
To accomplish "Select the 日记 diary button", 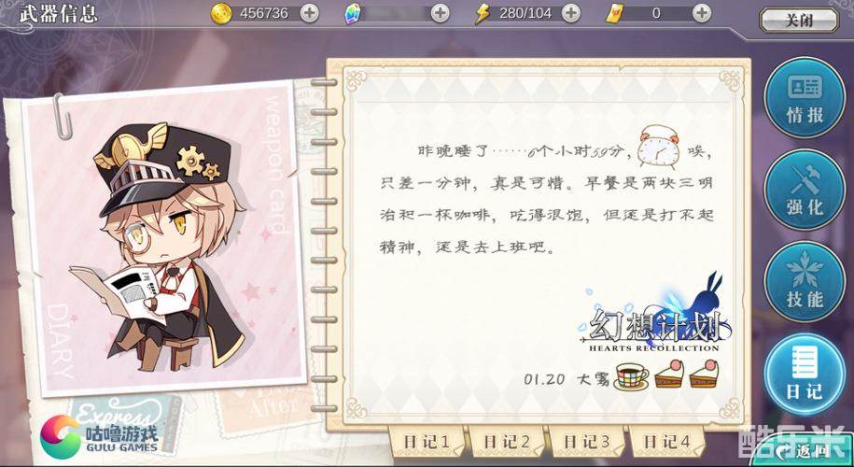I will tap(805, 374).
